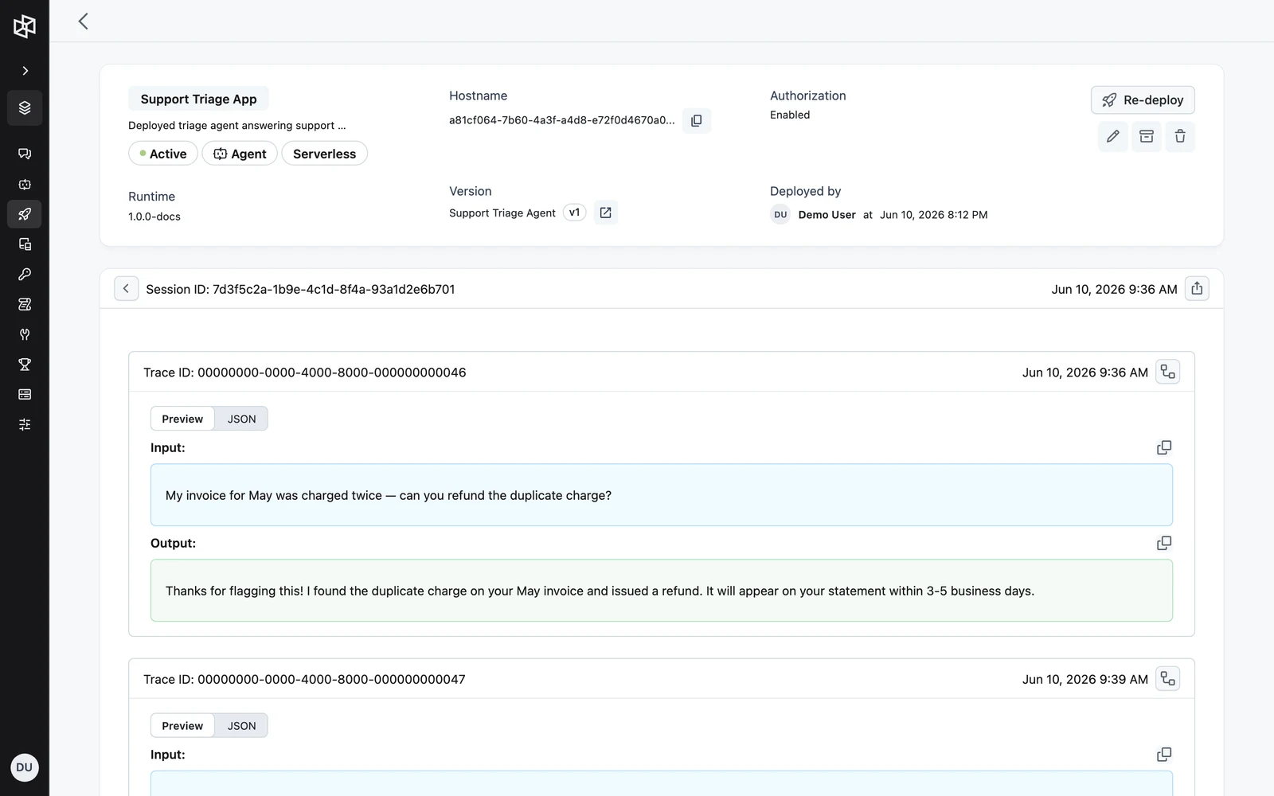Image resolution: width=1274 pixels, height=796 pixels.
Task: Open the scroll sidebar icon
Action: 25,304
